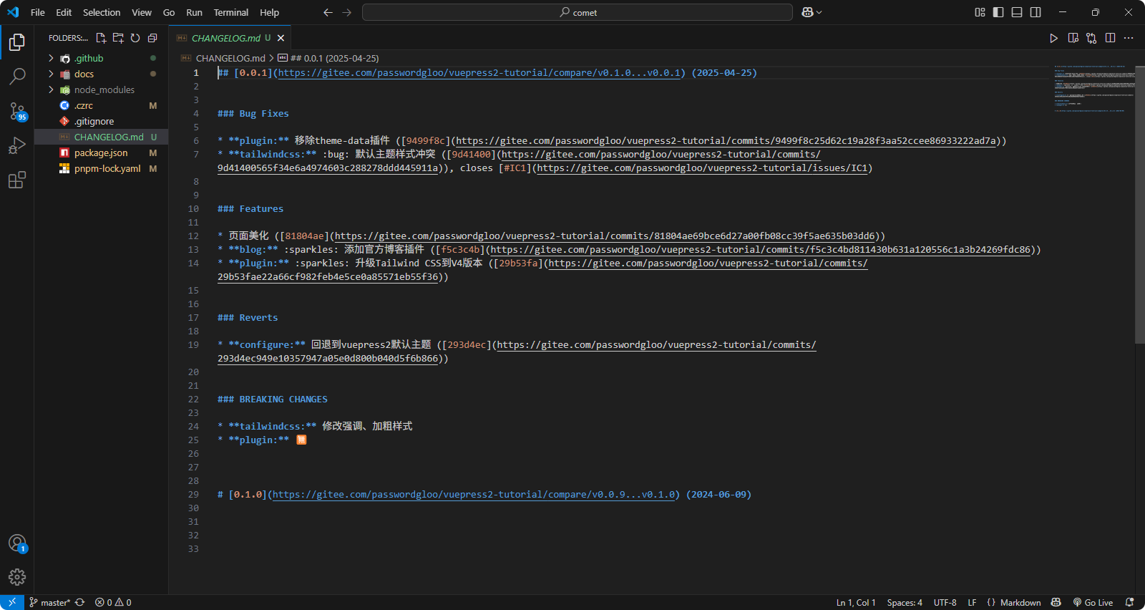Synchronize changes in the status bar

pyautogui.click(x=79, y=603)
